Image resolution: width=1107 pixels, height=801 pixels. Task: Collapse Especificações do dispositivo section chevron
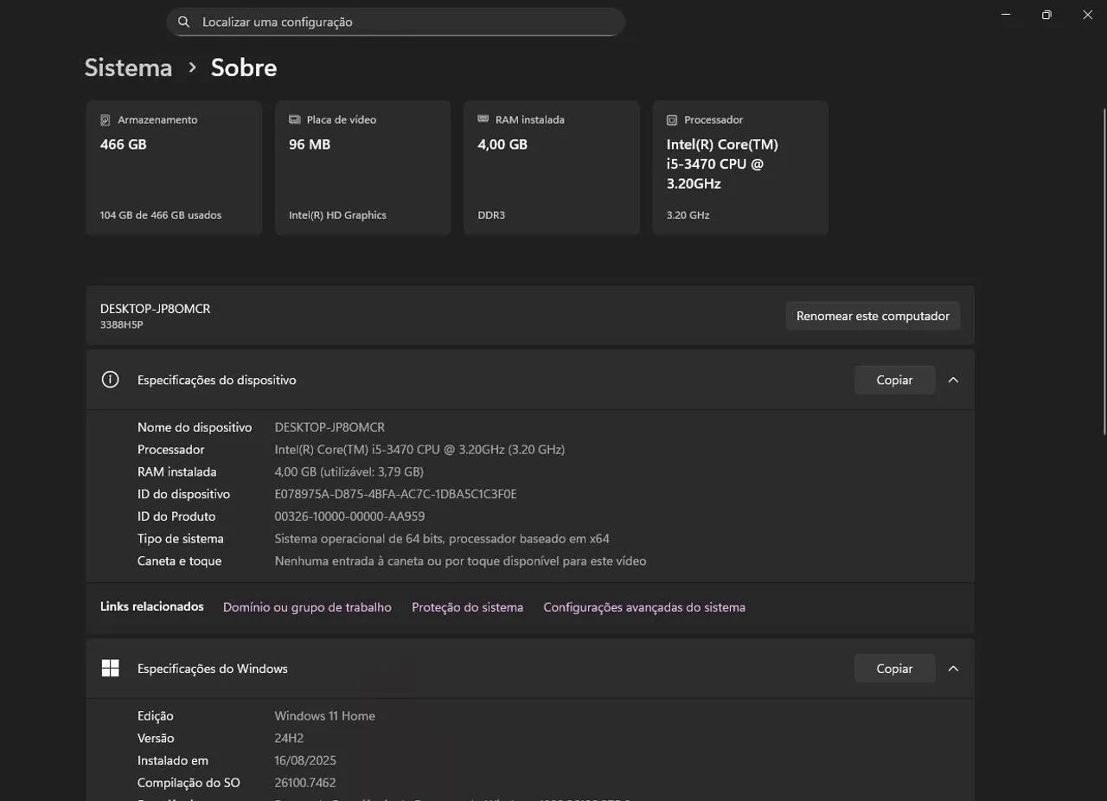[x=953, y=380]
